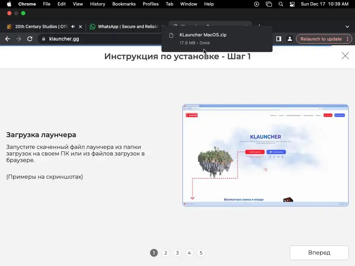
Task: Click the klauncher.gg address bar
Action: coord(99,39)
